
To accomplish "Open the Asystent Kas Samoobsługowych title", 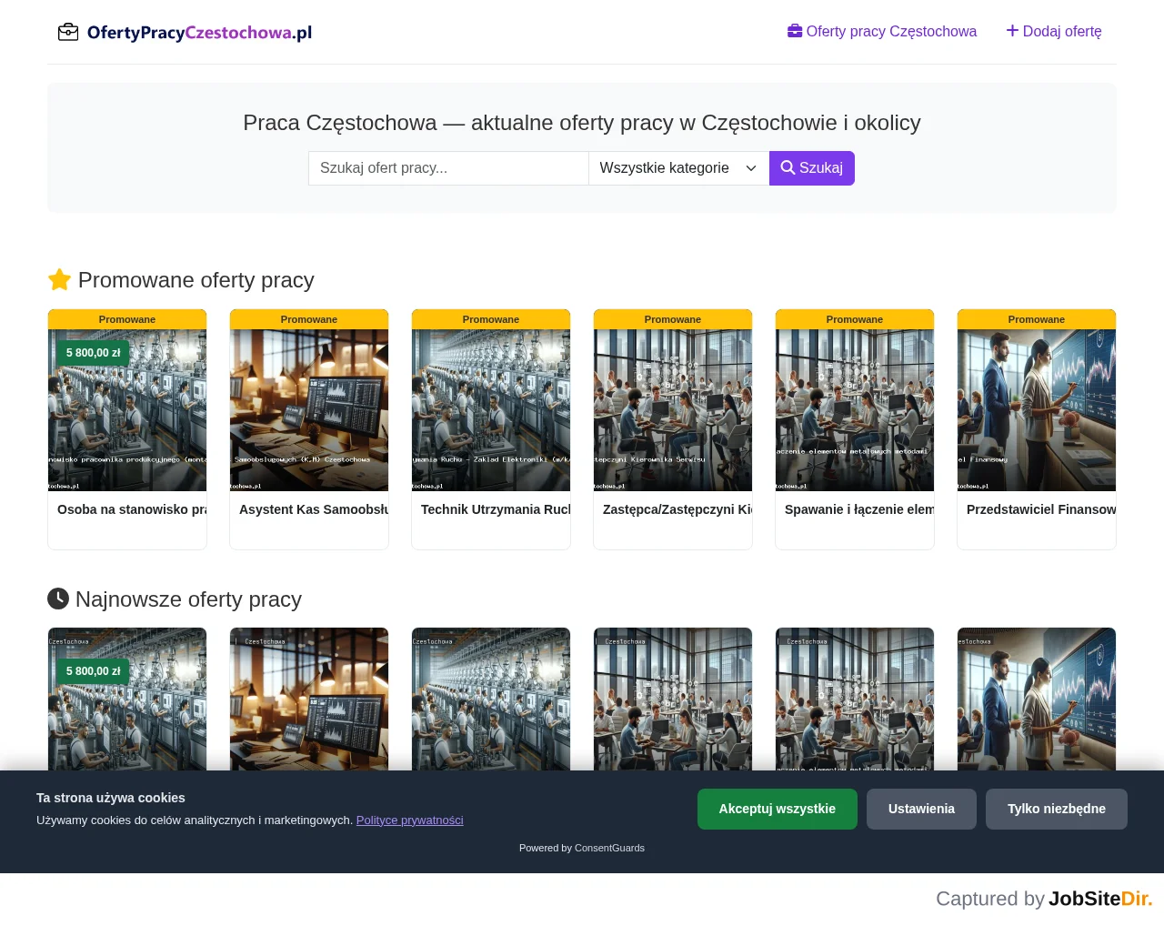I will click(x=314, y=509).
